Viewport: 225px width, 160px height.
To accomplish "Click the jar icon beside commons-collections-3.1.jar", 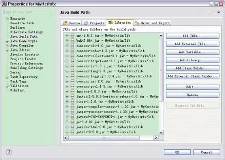I will pos(73,56).
